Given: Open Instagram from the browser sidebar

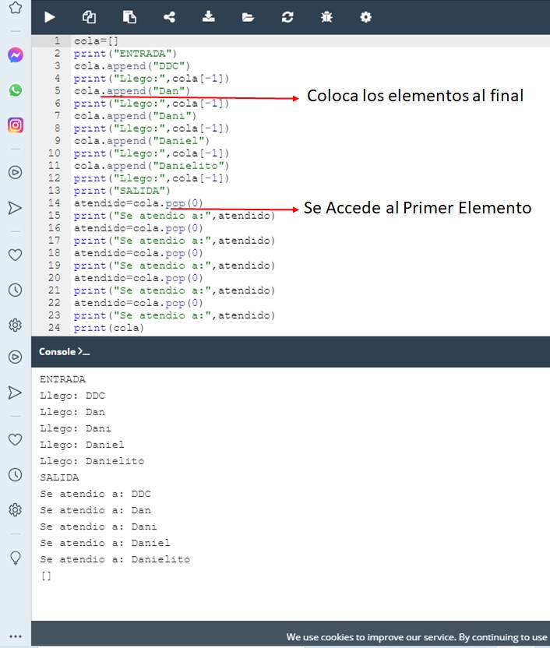Looking at the screenshot, I should pos(16,125).
